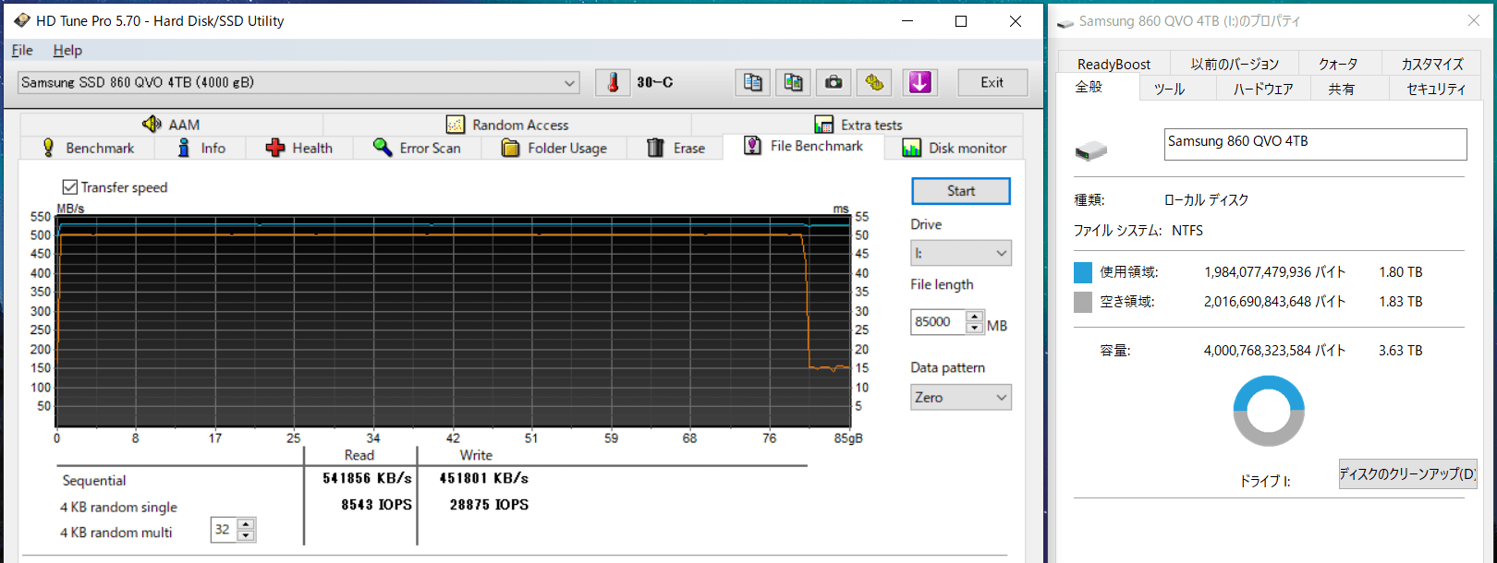Image resolution: width=1497 pixels, height=563 pixels.
Task: Open the クォータ tab in properties
Action: click(x=1338, y=64)
